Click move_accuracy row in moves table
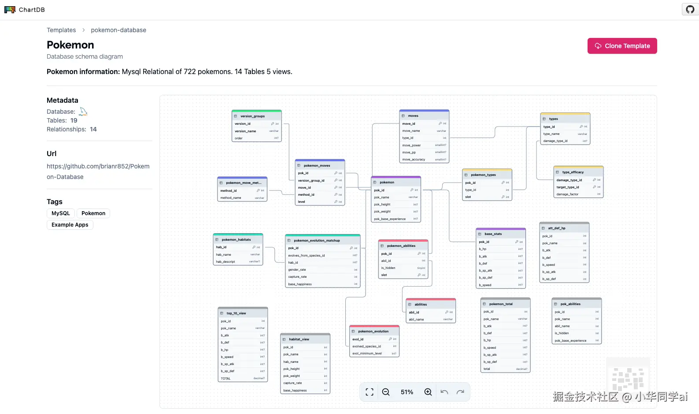Viewport: 699px width, 414px height. pos(424,160)
